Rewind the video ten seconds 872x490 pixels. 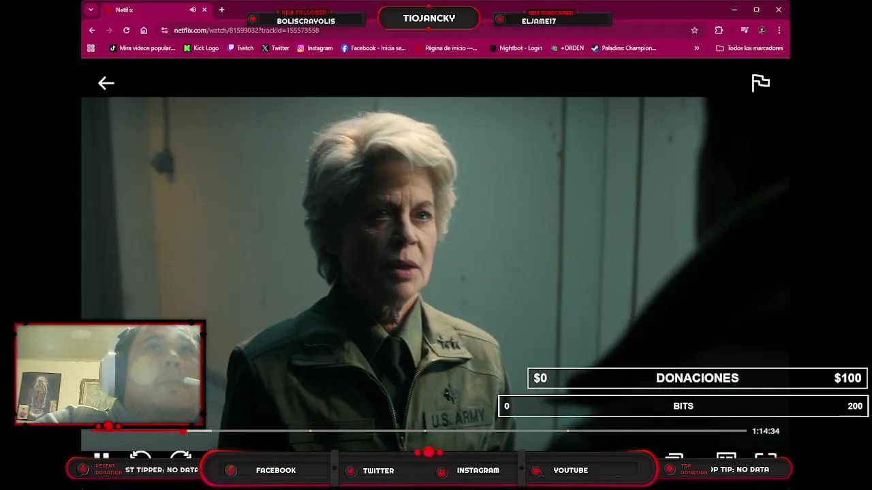pos(140,456)
